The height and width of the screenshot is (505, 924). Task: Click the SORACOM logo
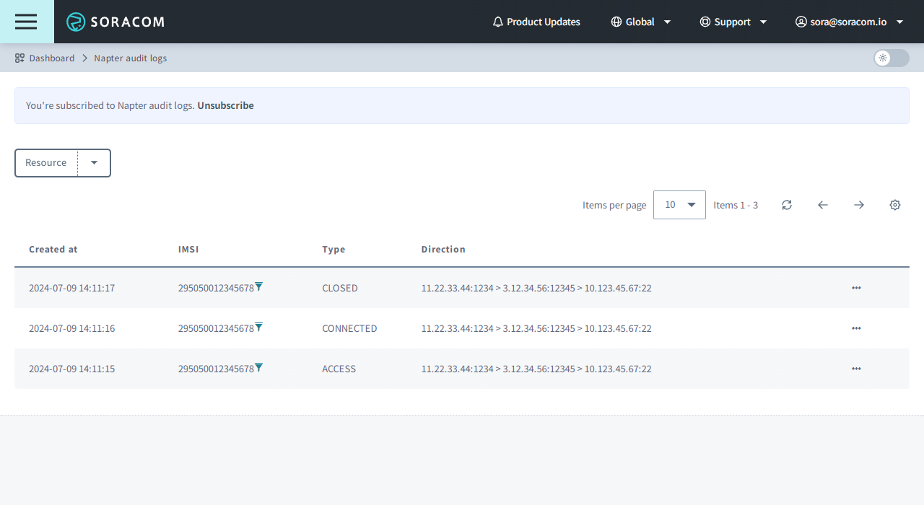(x=115, y=22)
